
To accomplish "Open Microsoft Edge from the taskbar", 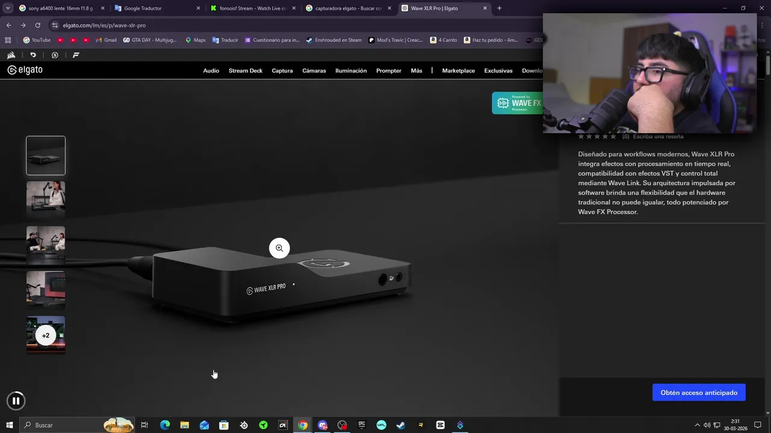I will 165,425.
